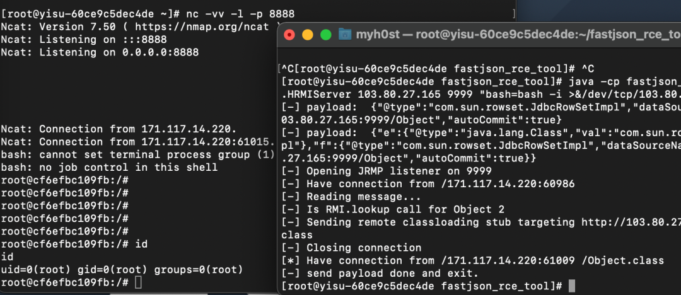Click the yellow minimize button of myh0st terminal
The width and height of the screenshot is (681, 295).
308,35
